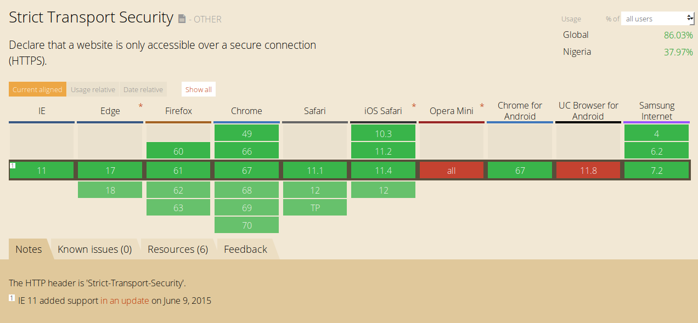Viewport: 698px width, 323px height.
Task: Open the Feedback tab
Action: [245, 249]
